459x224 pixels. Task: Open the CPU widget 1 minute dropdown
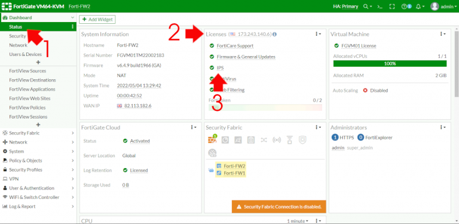coord(298,221)
